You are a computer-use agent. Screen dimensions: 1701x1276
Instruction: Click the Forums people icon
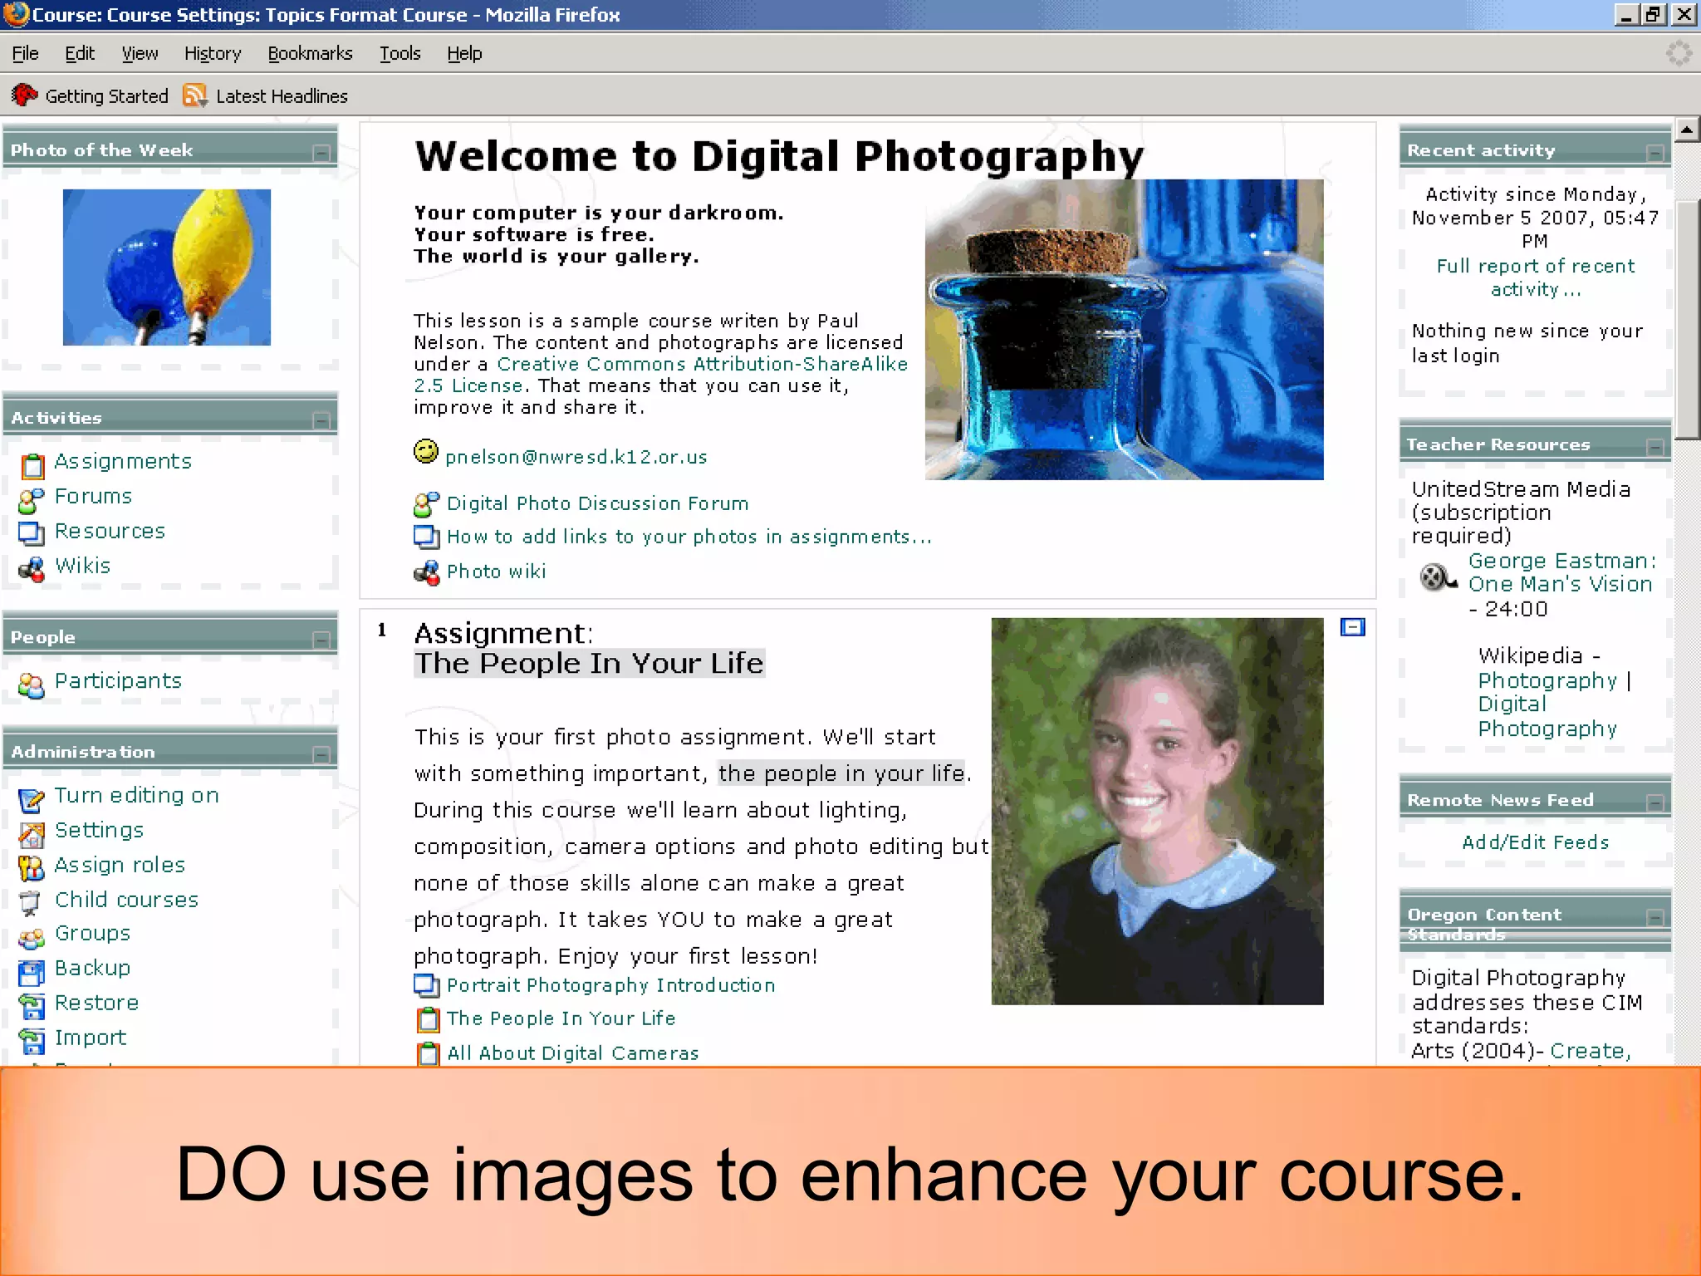point(32,501)
